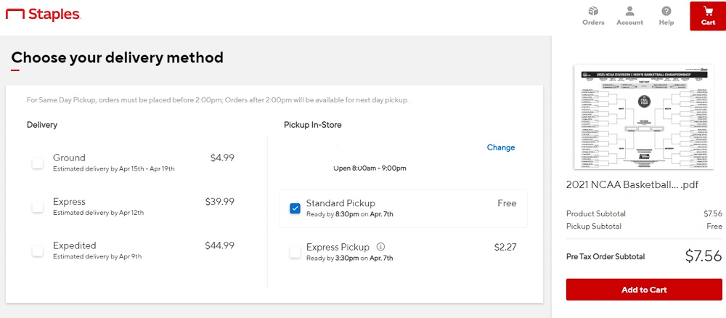
Task: Open the Account person icon
Action: pos(629,12)
